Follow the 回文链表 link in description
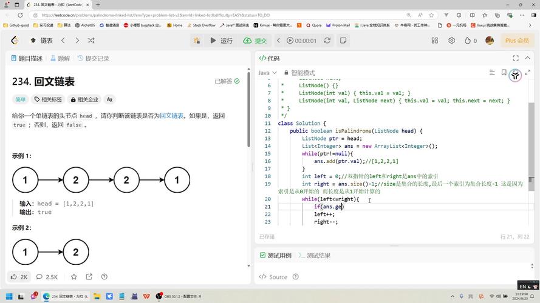The width and height of the screenshot is (540, 303). click(171, 116)
